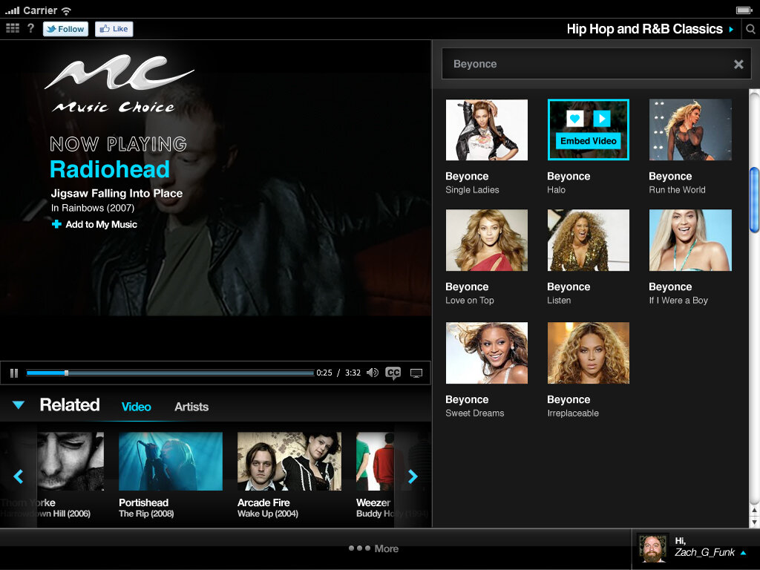This screenshot has height=570, width=760.
Task: Click the results panel scrollbar thumb
Action: coord(754,200)
